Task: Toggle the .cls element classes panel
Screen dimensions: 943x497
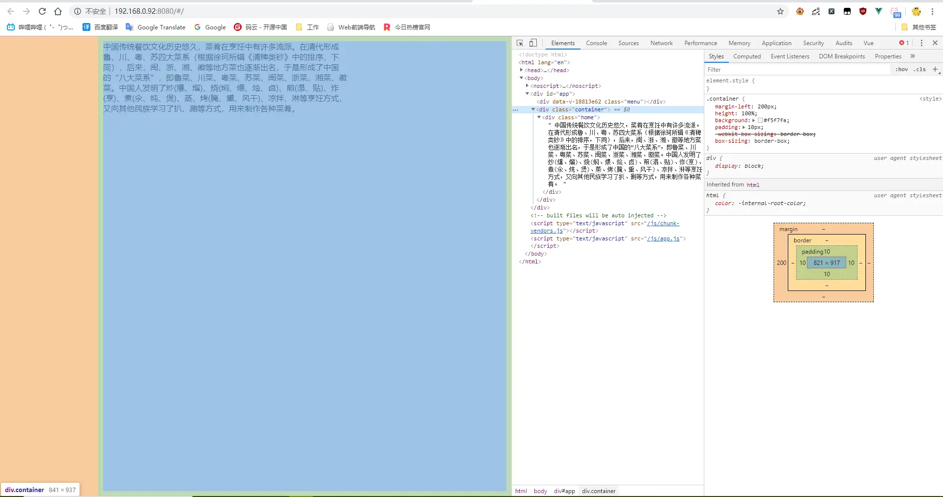Action: pyautogui.click(x=920, y=70)
